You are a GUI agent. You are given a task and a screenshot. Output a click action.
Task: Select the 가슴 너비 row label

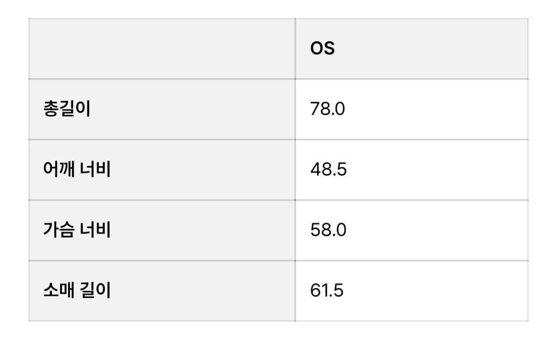pos(77,230)
